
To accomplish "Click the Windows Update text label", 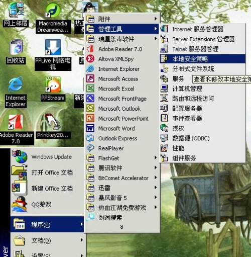I will coord(52,157).
